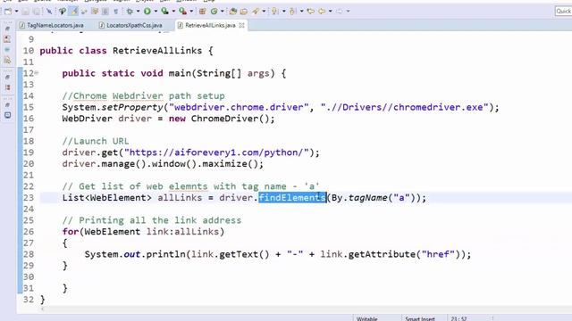This screenshot has height=321, width=572.
Task: Click fourth left sidebar view icon above divider
Action: pos(7,61)
